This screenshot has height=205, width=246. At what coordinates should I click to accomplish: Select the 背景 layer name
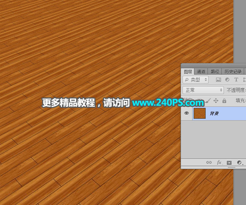214,113
